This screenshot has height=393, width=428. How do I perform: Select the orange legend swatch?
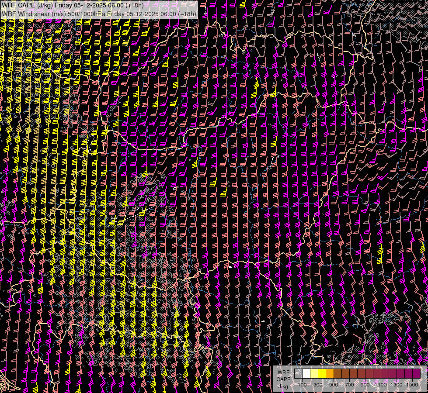[x=330, y=373]
